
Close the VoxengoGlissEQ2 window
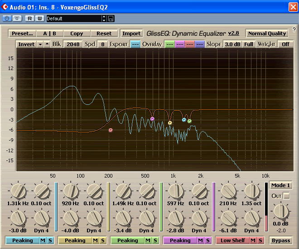(293, 7)
